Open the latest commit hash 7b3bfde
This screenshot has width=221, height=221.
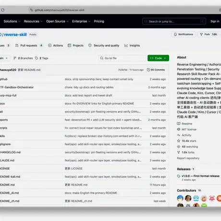tap(123, 70)
